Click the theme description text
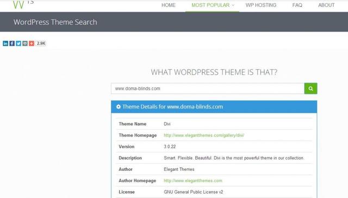The width and height of the screenshot is (348, 198). [x=234, y=158]
